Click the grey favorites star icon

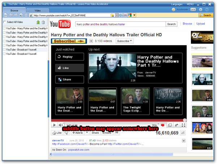coord(26,15)
